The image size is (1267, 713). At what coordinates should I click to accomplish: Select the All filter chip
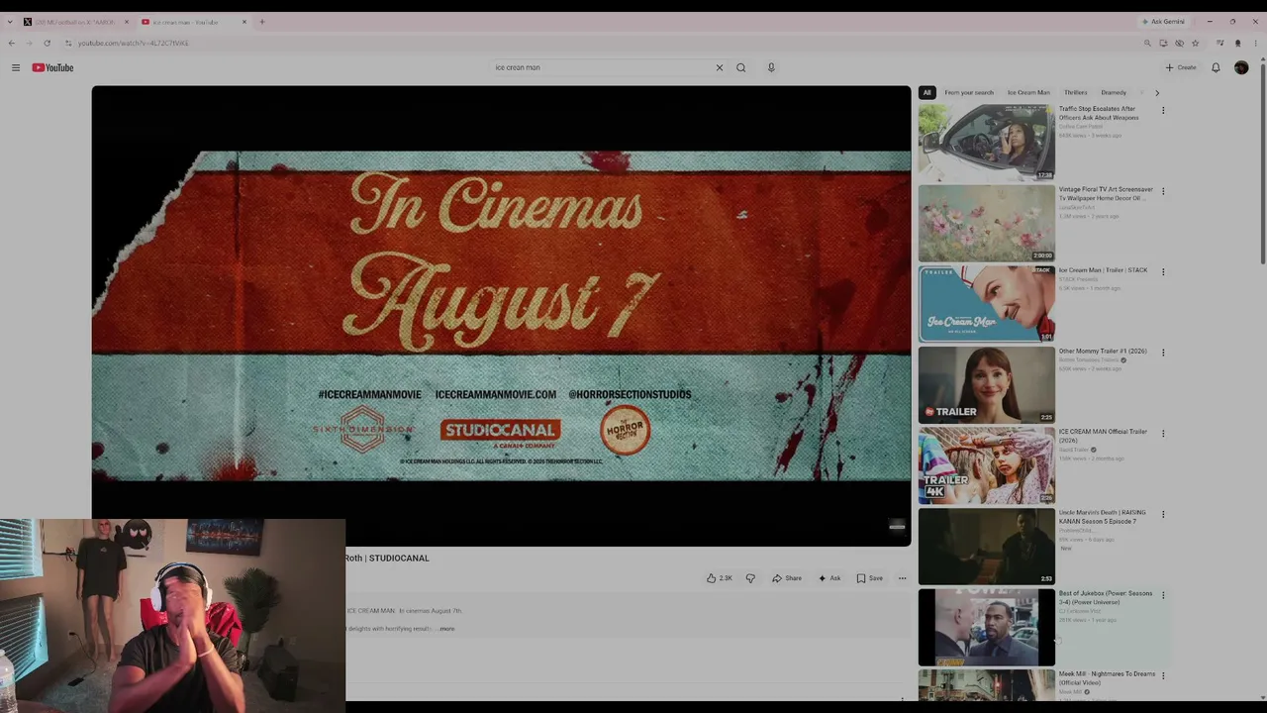point(927,93)
